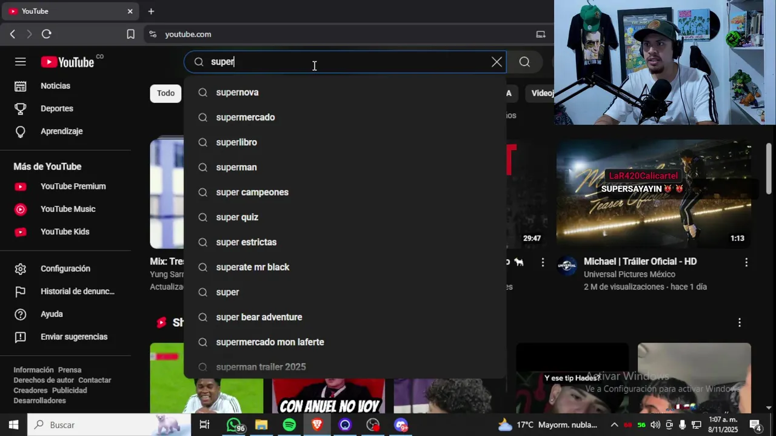Open the Aprendizaje lightbulb item

pos(65,131)
